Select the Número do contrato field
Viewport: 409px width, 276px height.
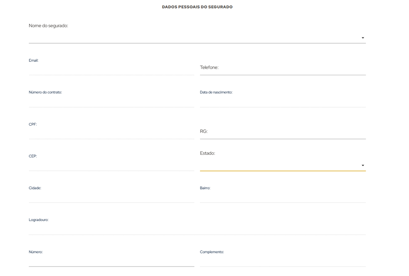(x=111, y=102)
